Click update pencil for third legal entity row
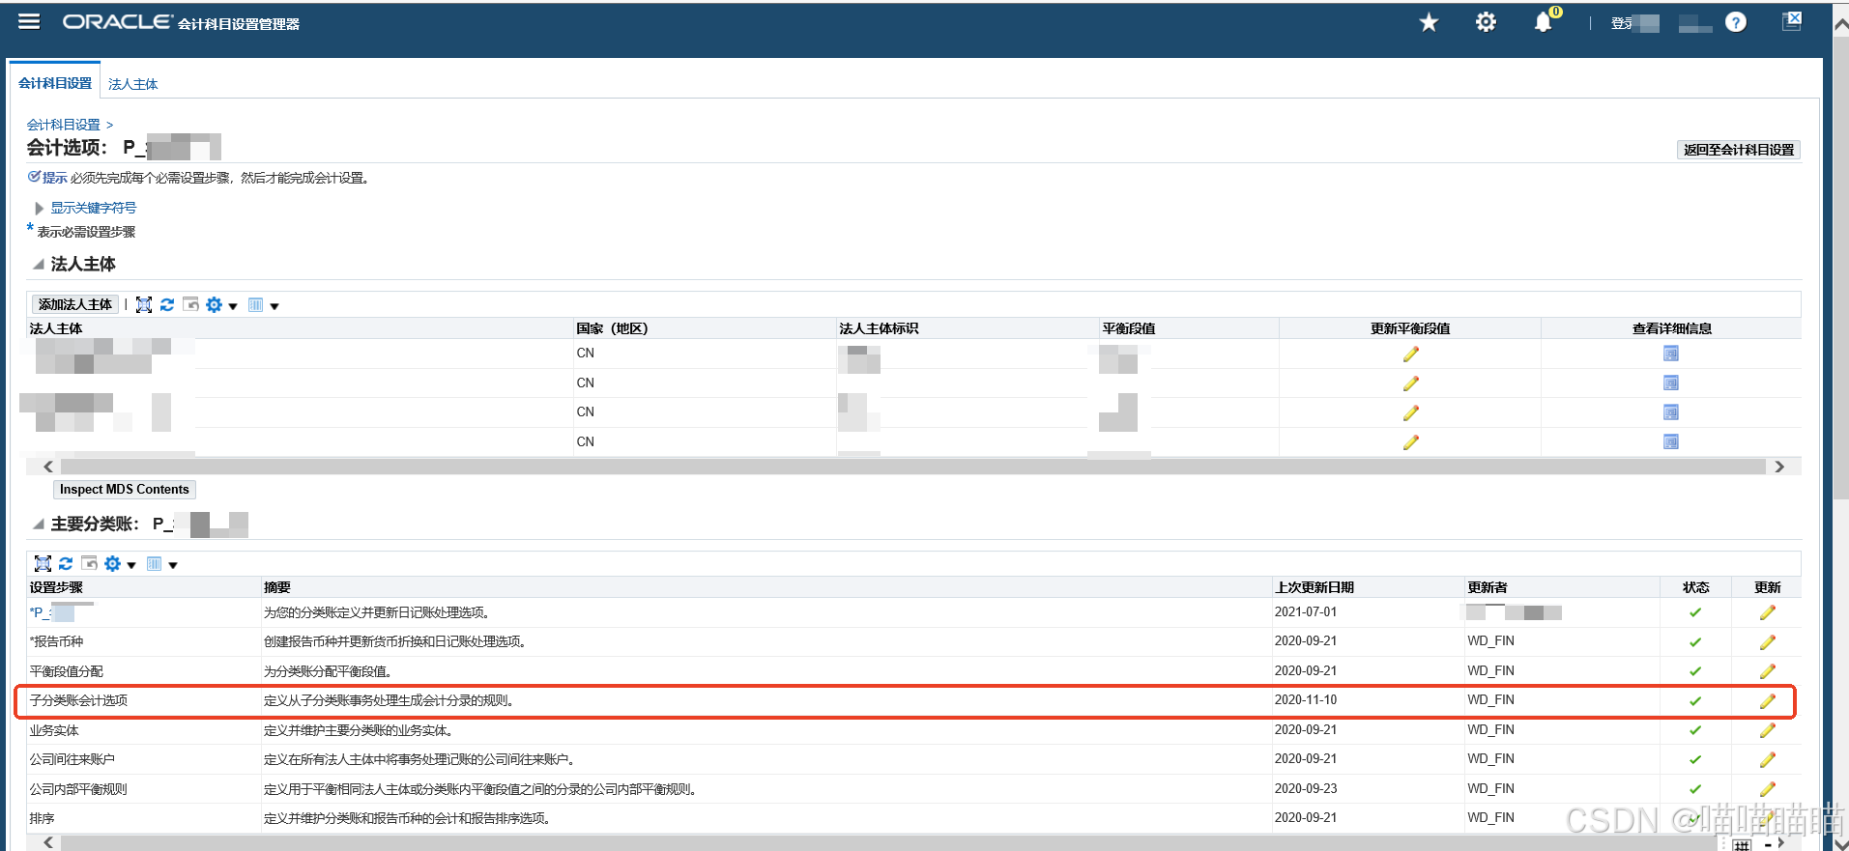The height and width of the screenshot is (851, 1849). 1410,412
